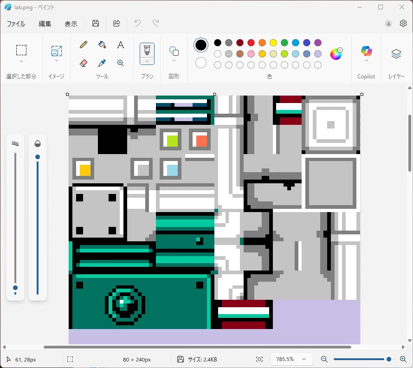Pick the Color picker eyedropper tool

coord(102,63)
